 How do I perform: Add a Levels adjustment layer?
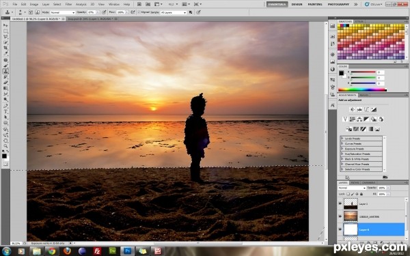click(x=359, y=109)
